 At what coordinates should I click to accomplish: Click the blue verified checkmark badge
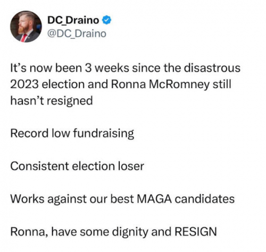tap(106, 20)
